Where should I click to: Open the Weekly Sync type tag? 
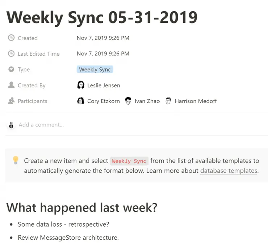click(95, 70)
